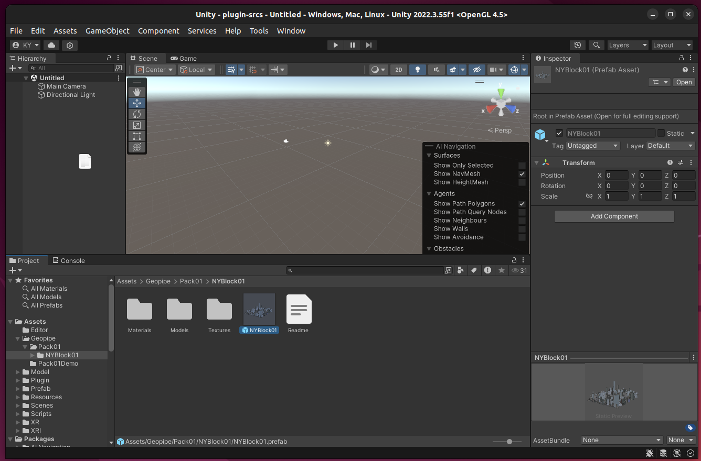
Task: Open the Window menu
Action: click(291, 31)
